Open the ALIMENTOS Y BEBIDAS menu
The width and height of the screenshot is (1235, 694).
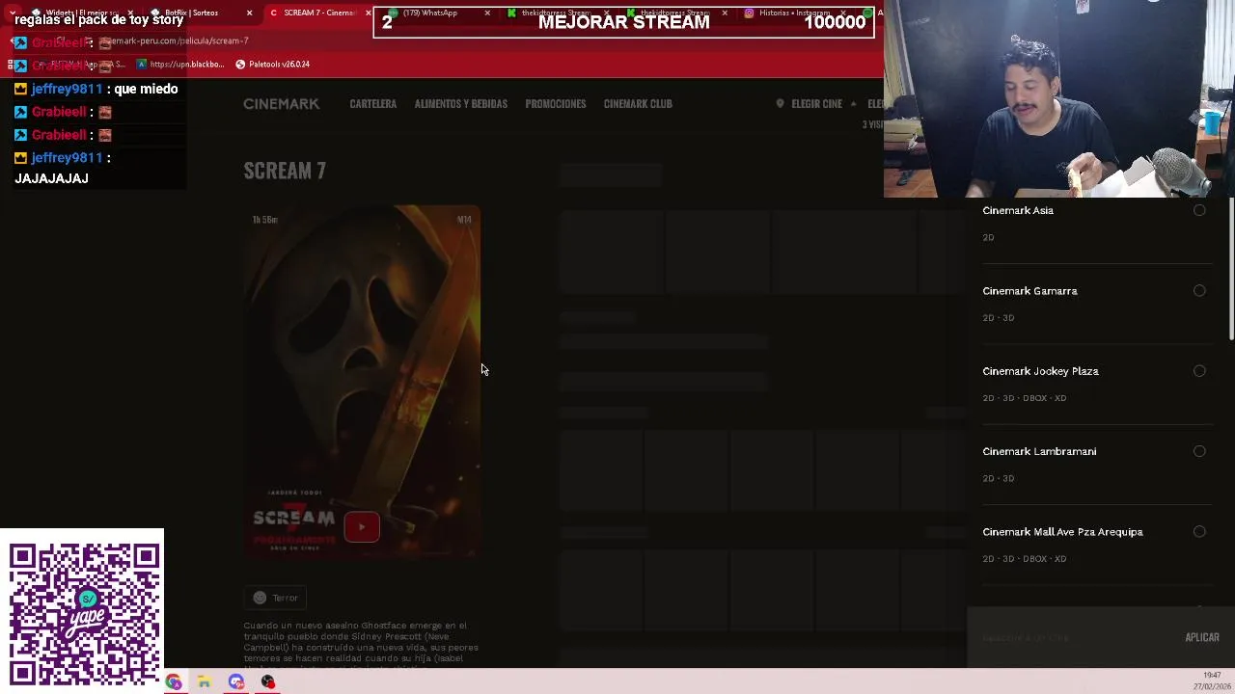pos(460,104)
